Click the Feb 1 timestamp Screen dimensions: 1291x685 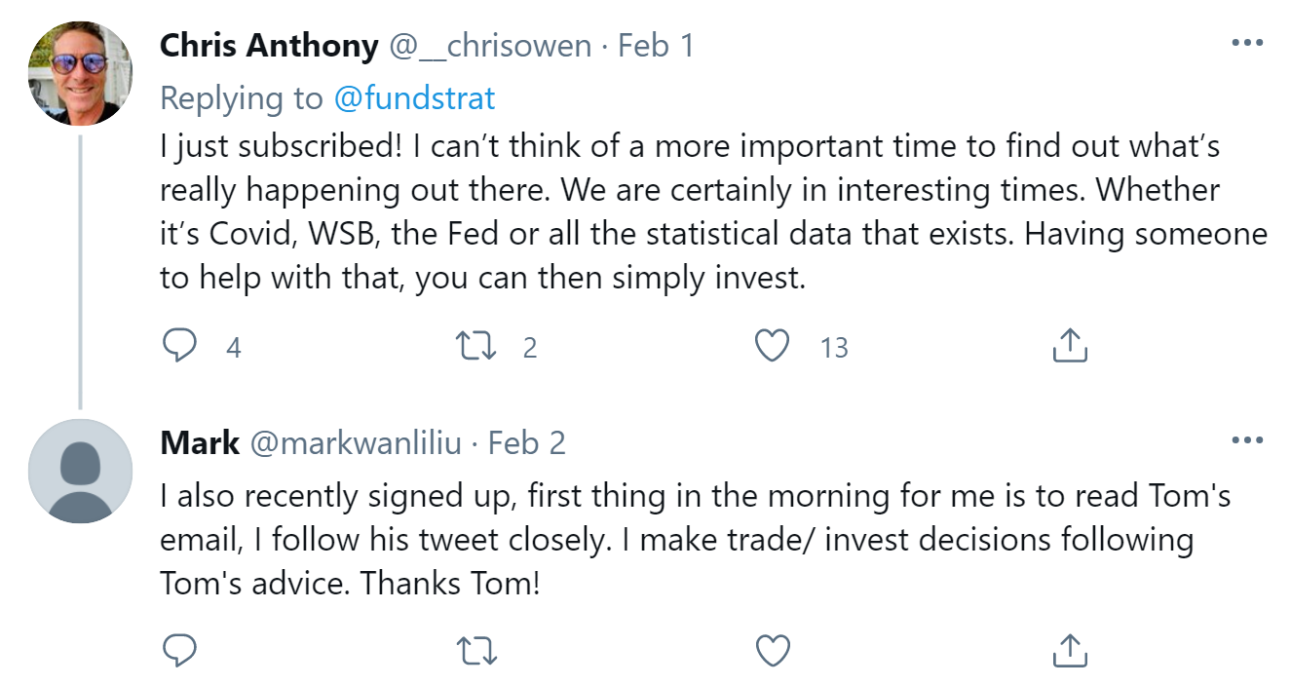coord(656,46)
